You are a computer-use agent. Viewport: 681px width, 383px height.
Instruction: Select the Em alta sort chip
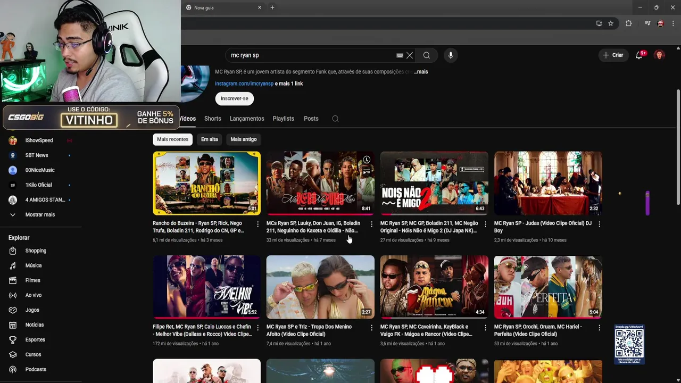point(210,139)
